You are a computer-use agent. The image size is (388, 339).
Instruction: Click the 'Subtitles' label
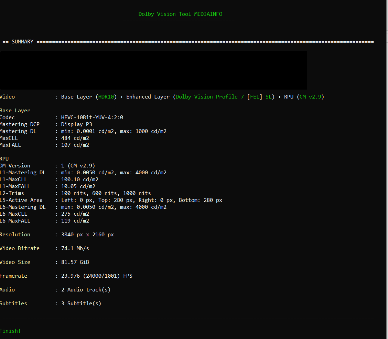click(x=13, y=304)
